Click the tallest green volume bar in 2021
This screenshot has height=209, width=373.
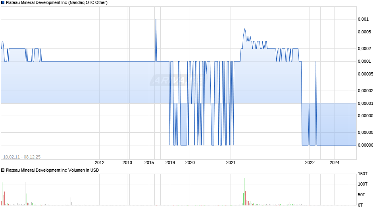coord(244,192)
